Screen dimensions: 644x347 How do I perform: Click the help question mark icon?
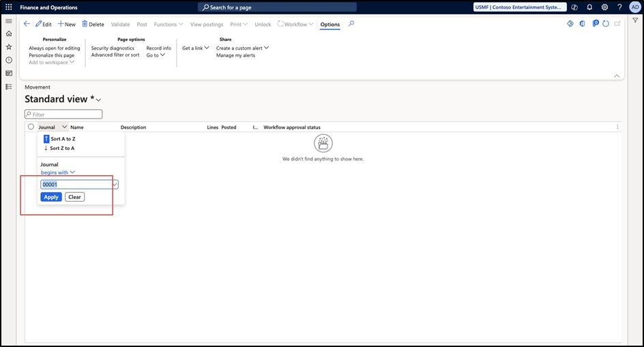pos(619,7)
